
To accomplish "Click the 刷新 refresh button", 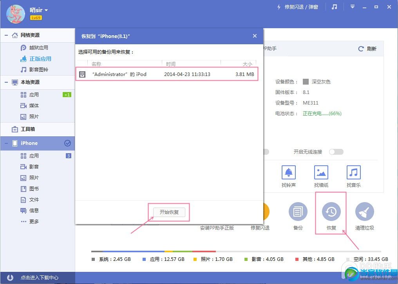I will [367, 49].
